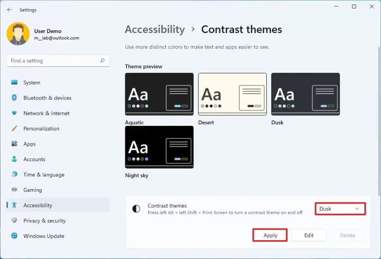Maximize the Settings window

[354, 6]
